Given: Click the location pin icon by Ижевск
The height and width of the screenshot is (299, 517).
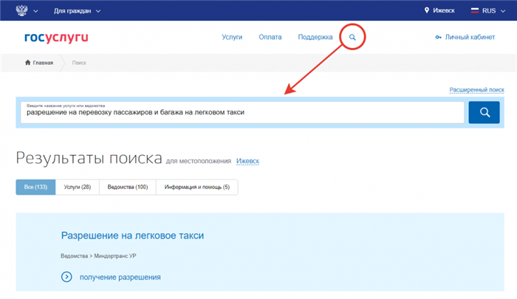Looking at the screenshot, I should coord(427,10).
